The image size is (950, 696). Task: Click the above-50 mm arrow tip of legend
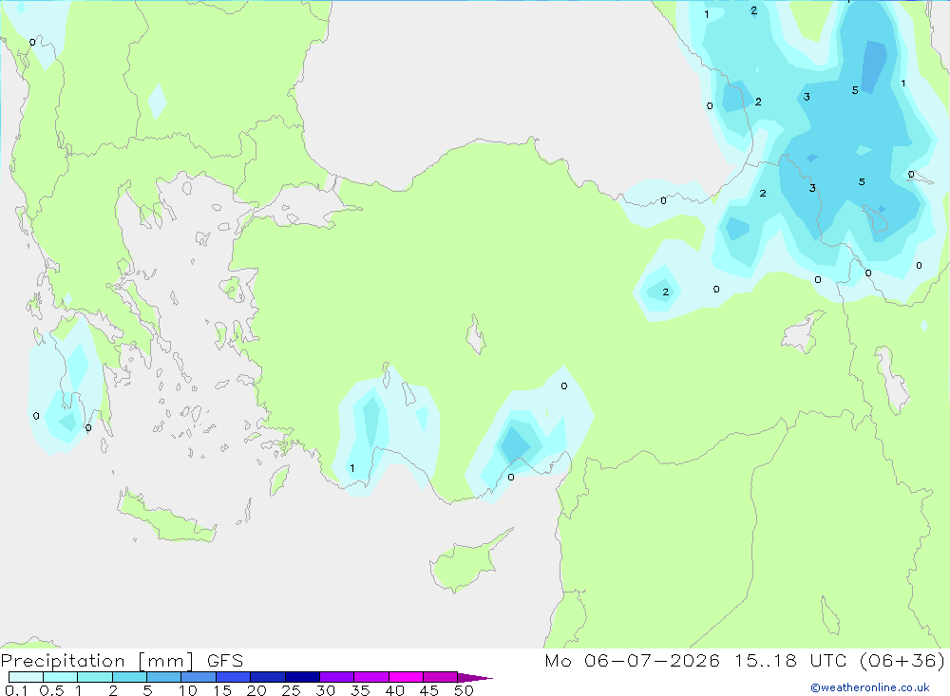(475, 677)
